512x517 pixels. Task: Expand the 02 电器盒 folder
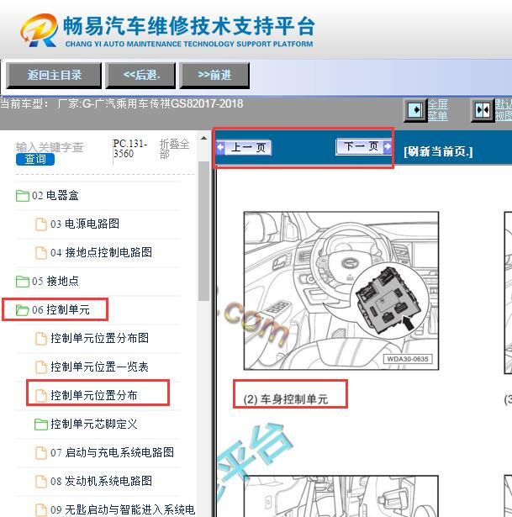click(55, 196)
